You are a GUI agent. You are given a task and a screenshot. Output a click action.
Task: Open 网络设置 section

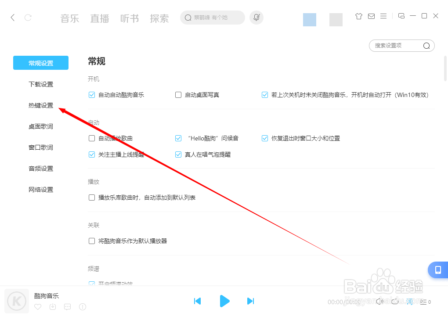[x=41, y=190]
